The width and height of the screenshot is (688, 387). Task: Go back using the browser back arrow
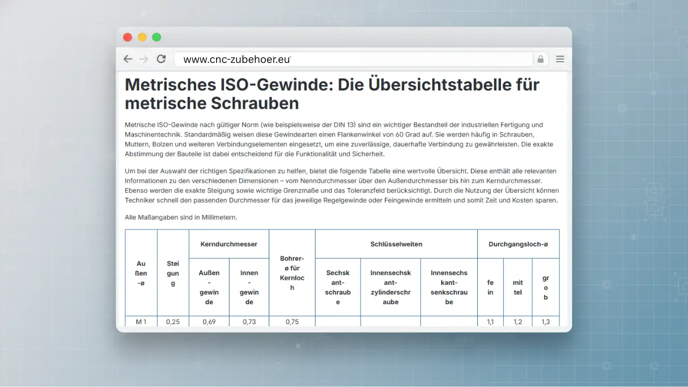[128, 59]
